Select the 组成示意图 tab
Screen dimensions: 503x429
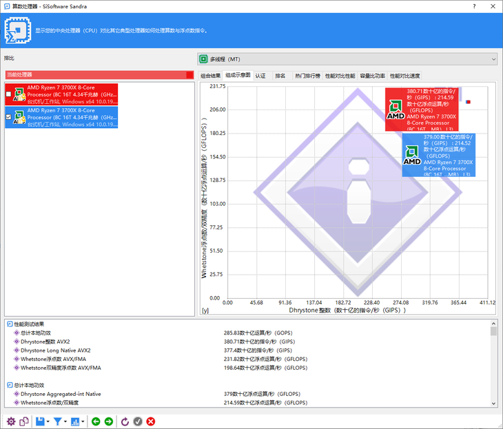pyautogui.click(x=238, y=75)
